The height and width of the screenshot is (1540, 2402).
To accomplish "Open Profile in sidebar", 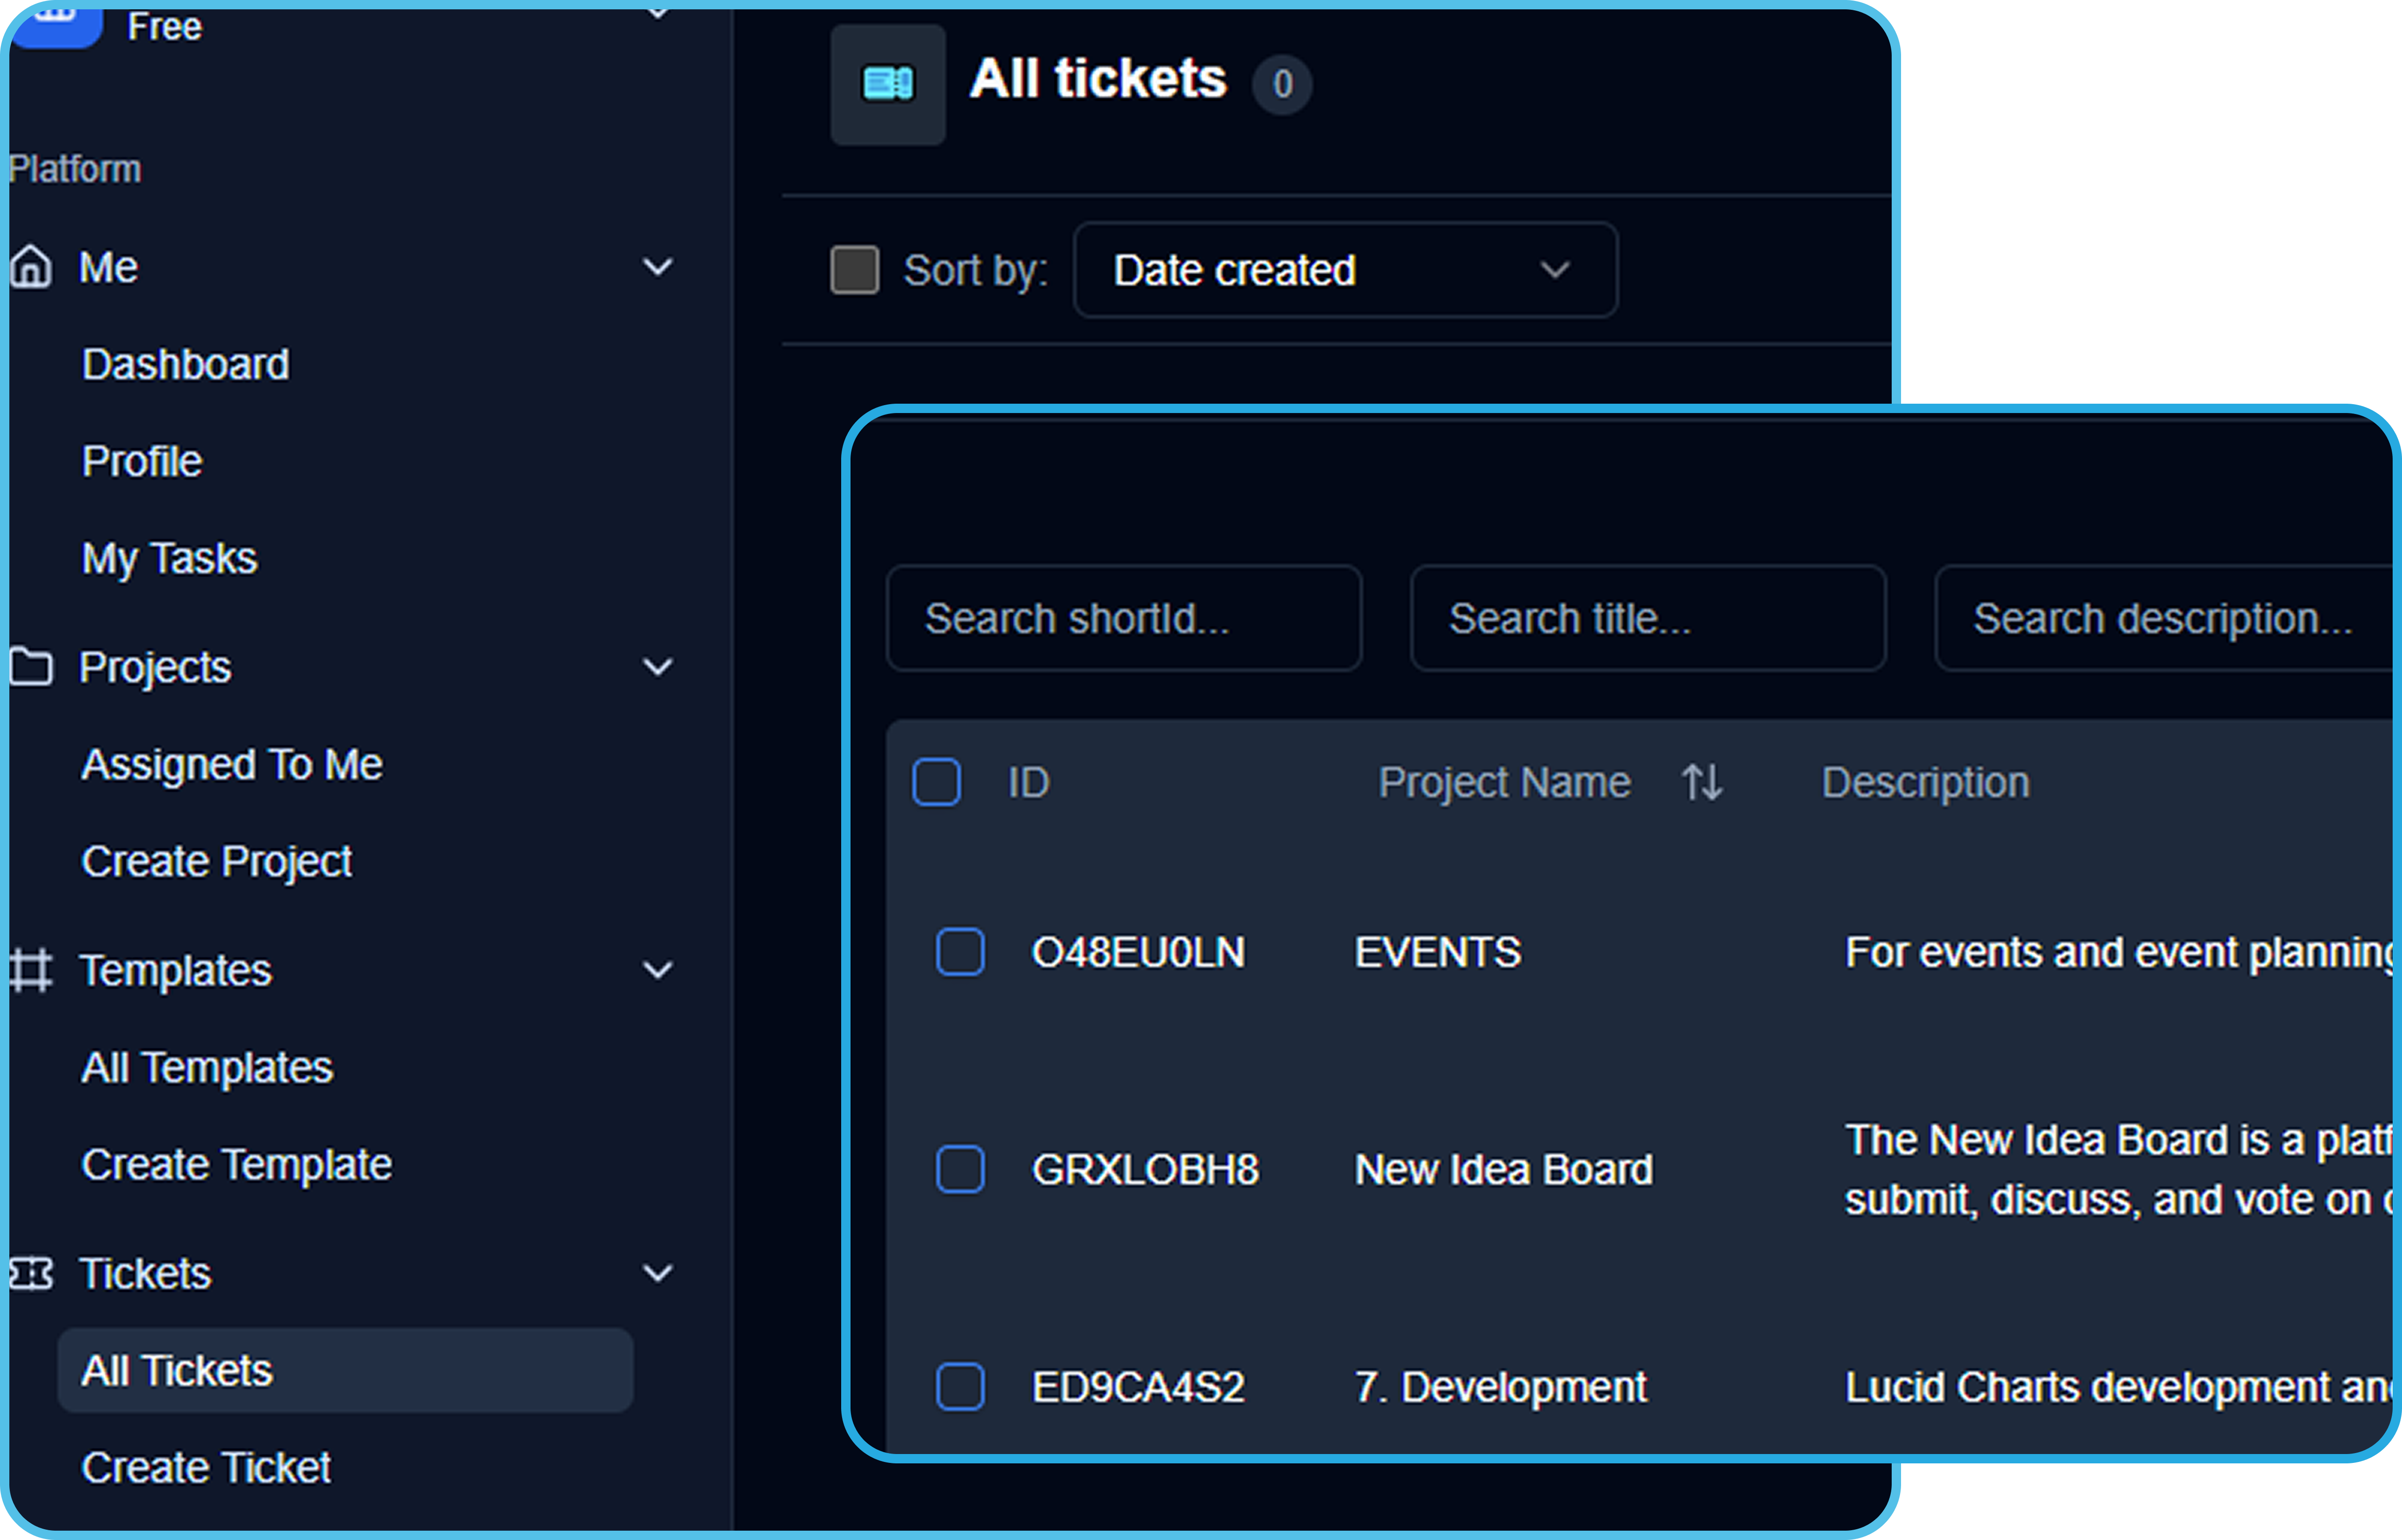I will [142, 461].
